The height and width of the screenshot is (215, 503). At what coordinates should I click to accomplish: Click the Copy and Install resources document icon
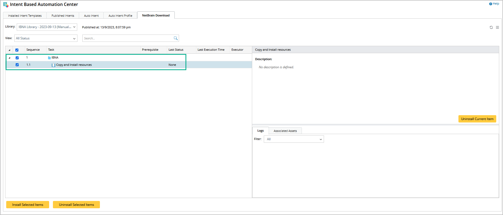click(53, 65)
